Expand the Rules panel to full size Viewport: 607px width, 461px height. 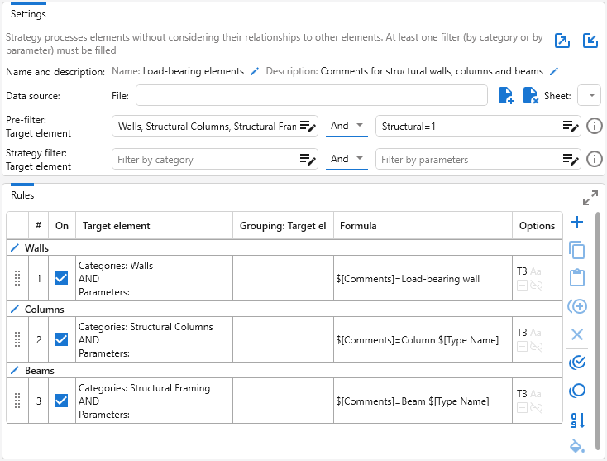pos(590,198)
